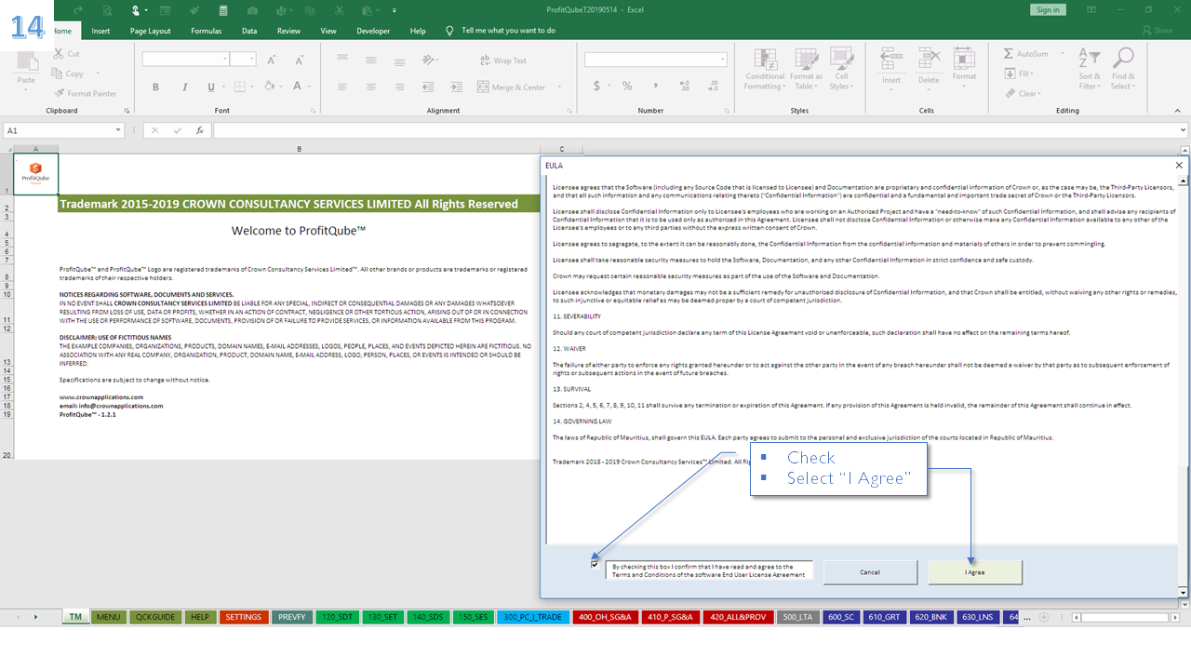Open the Fill Color dropdown arrow
The image size is (1191, 670).
[282, 87]
